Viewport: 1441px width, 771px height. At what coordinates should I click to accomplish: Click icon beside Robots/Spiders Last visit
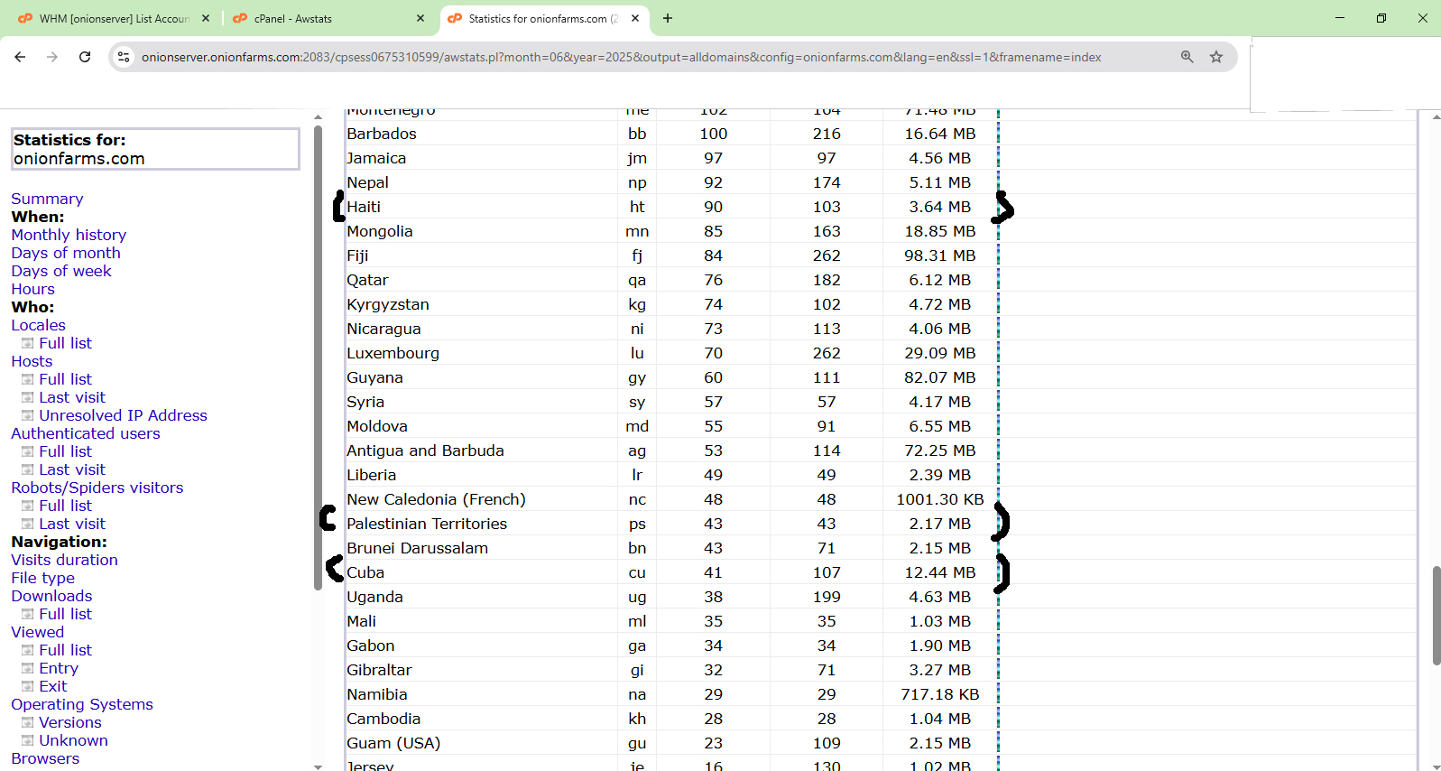pos(28,525)
